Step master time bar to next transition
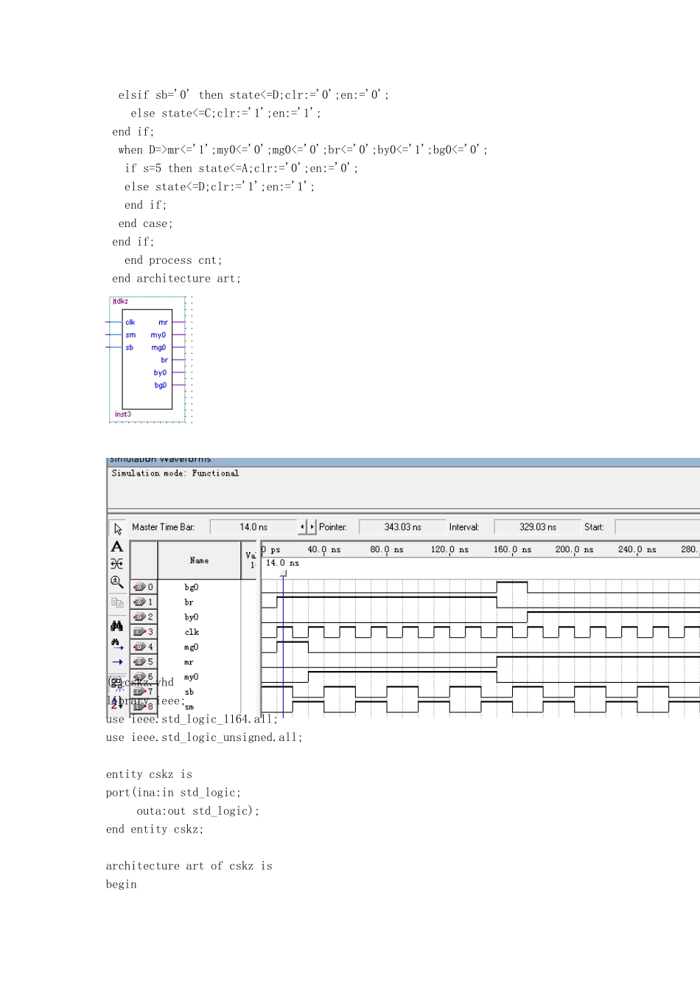The height and width of the screenshot is (991, 700). tap(312, 527)
